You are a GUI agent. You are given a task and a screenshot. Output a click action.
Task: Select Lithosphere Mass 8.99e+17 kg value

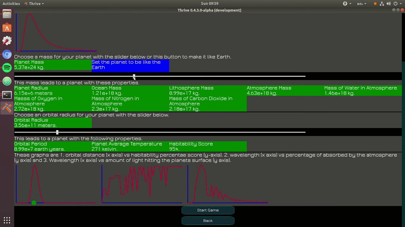point(208,90)
